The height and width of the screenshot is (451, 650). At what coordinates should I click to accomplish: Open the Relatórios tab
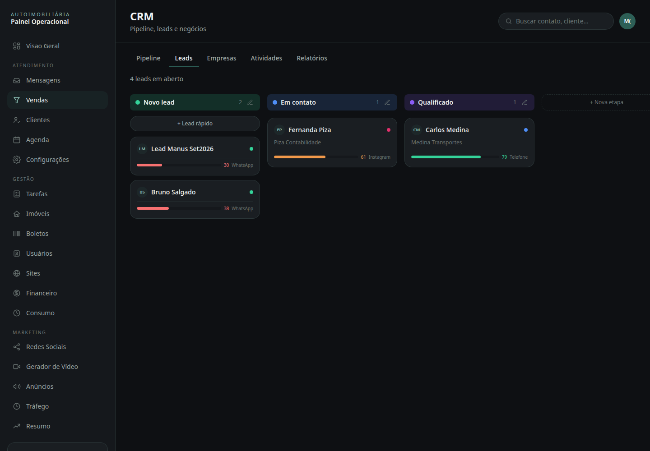[x=312, y=58]
